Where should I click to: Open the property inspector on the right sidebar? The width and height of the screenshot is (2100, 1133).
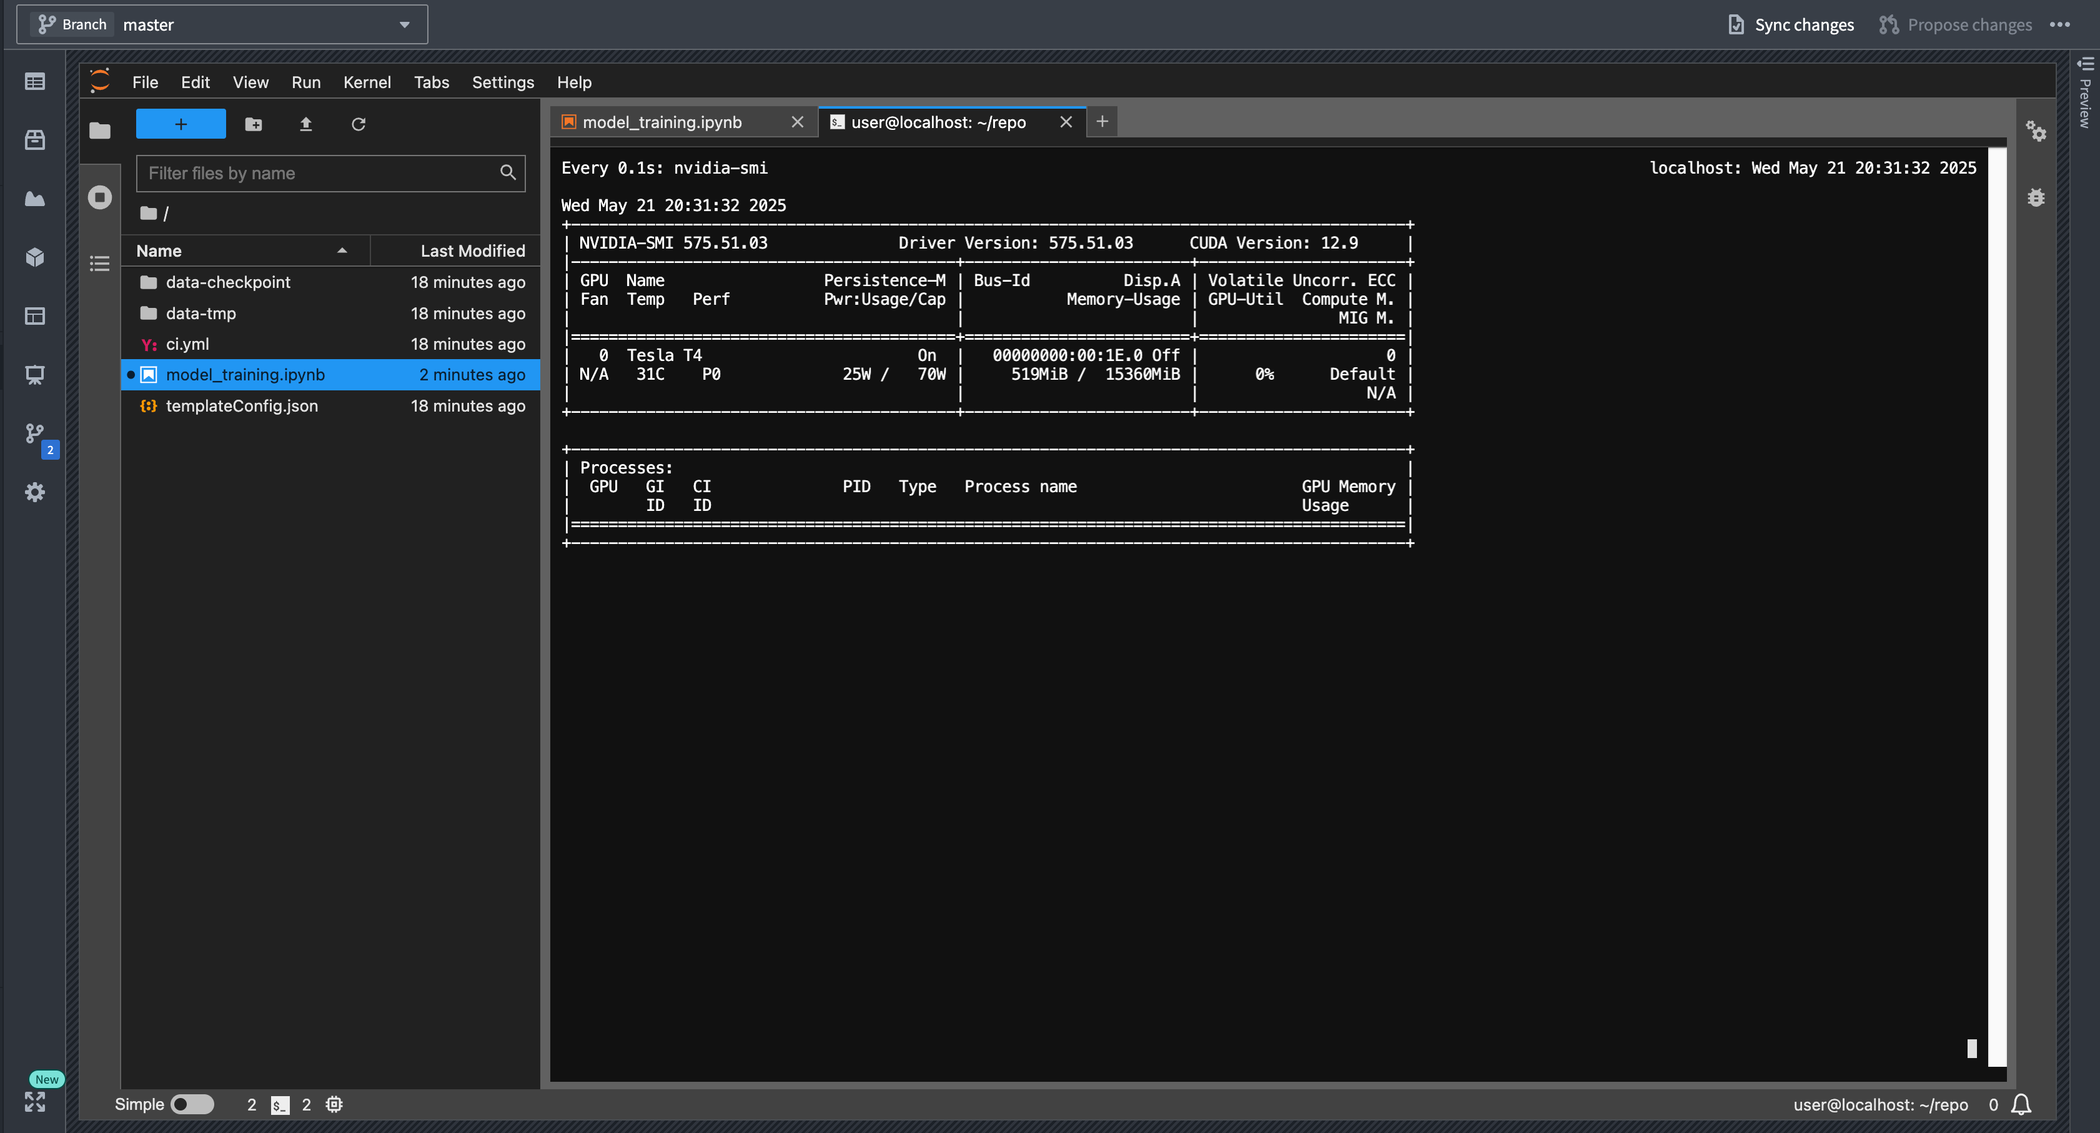tap(2036, 132)
